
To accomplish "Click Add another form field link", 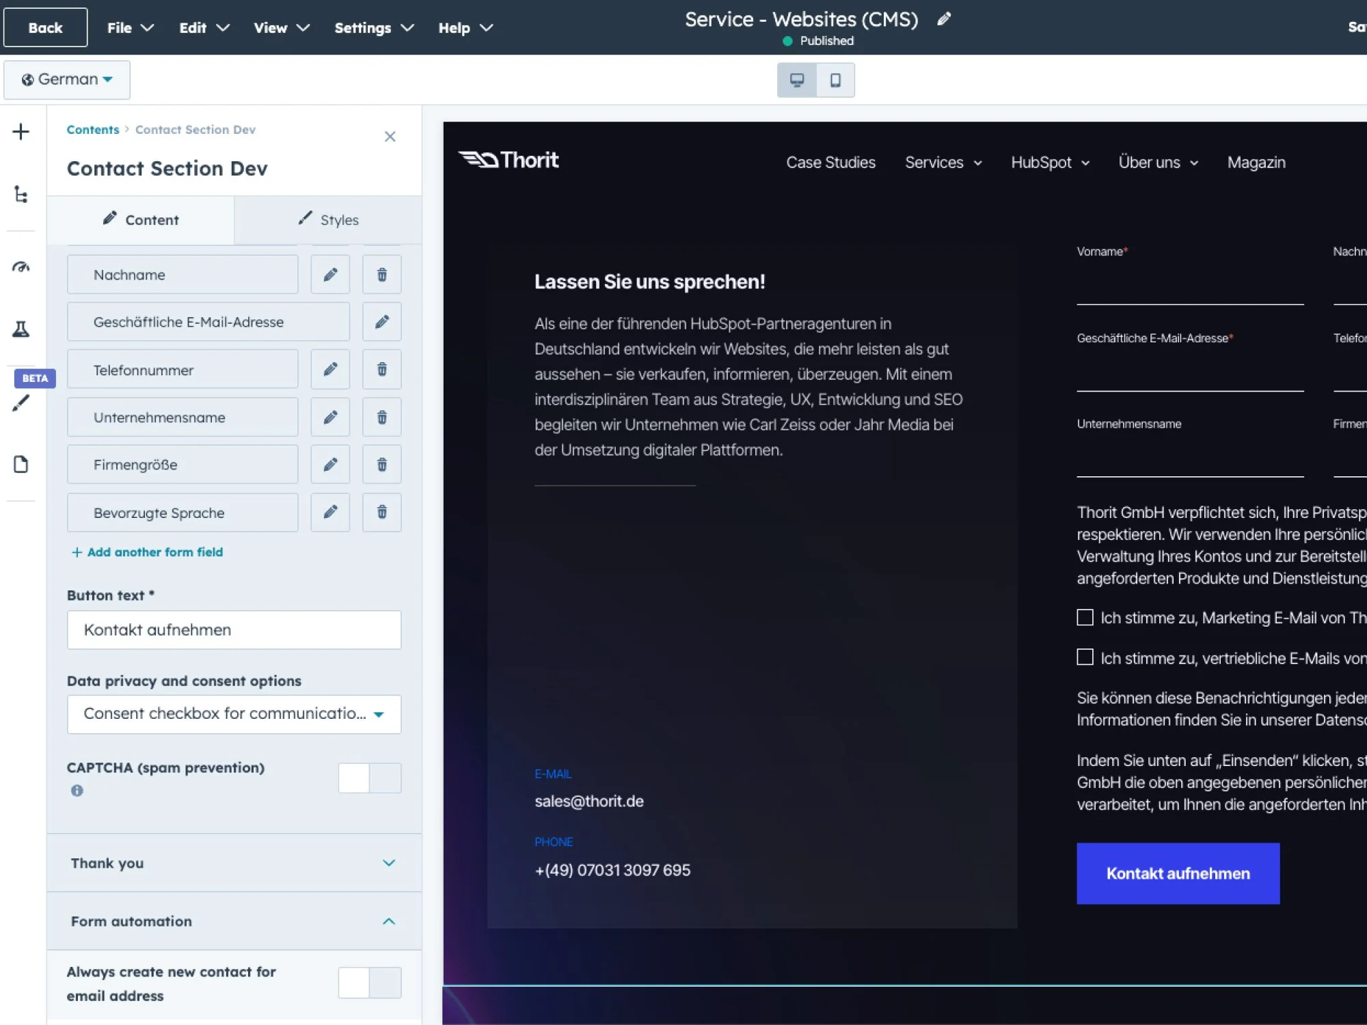I will click(148, 552).
